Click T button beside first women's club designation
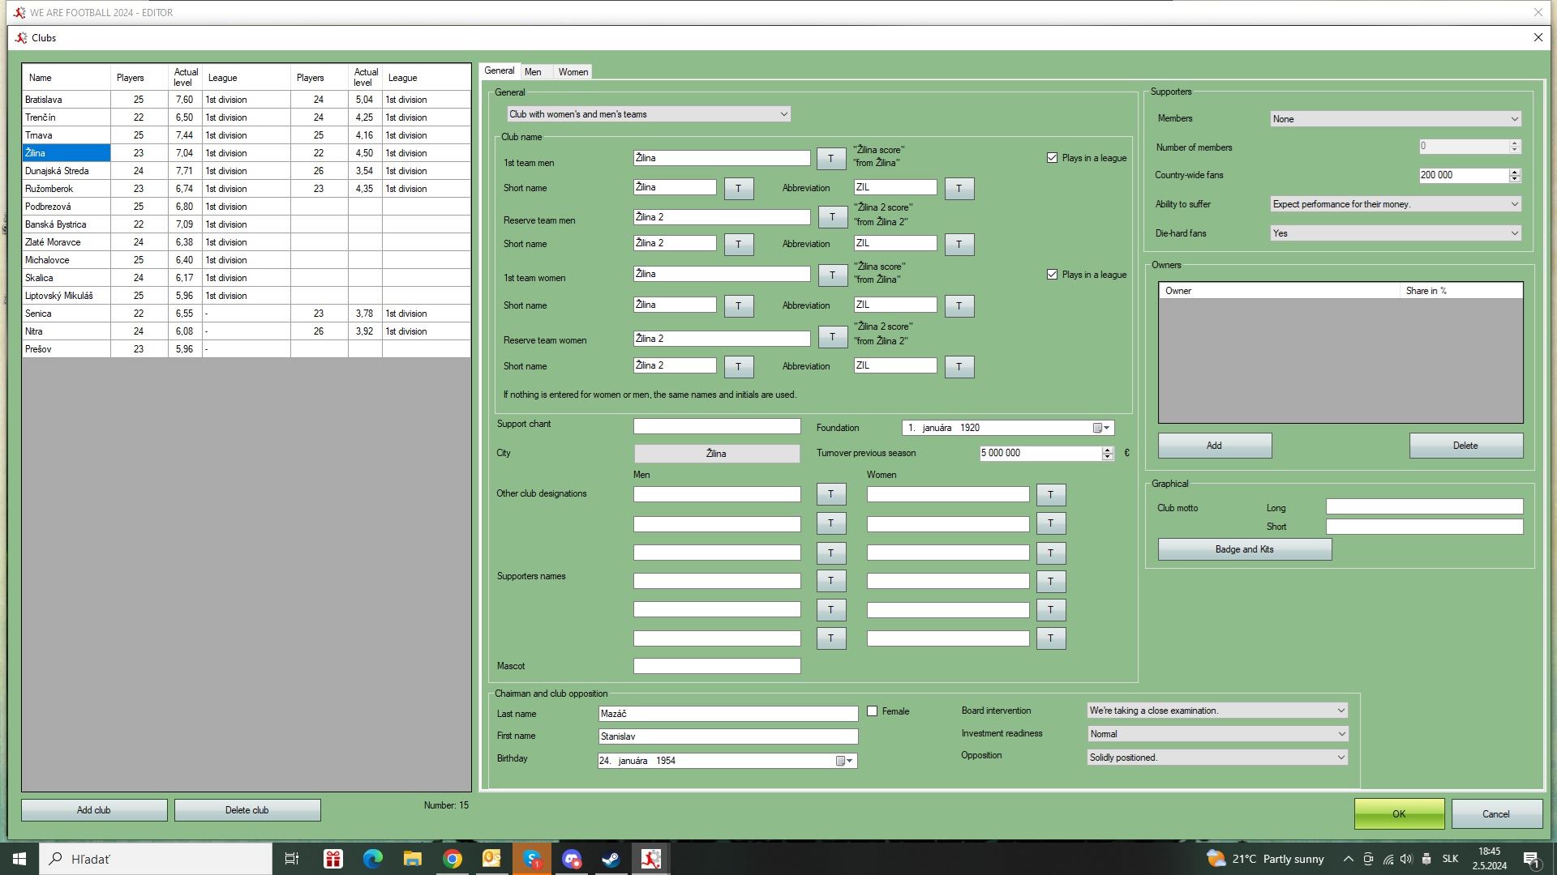The width and height of the screenshot is (1557, 875). pos(1050,494)
